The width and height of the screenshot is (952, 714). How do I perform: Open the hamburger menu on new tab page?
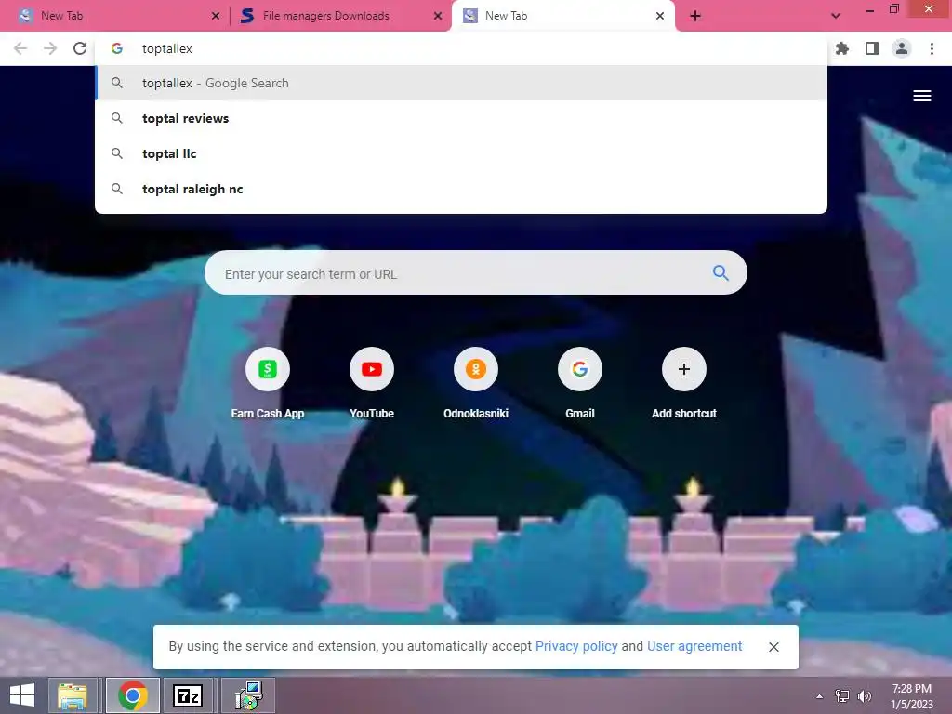[x=921, y=96]
